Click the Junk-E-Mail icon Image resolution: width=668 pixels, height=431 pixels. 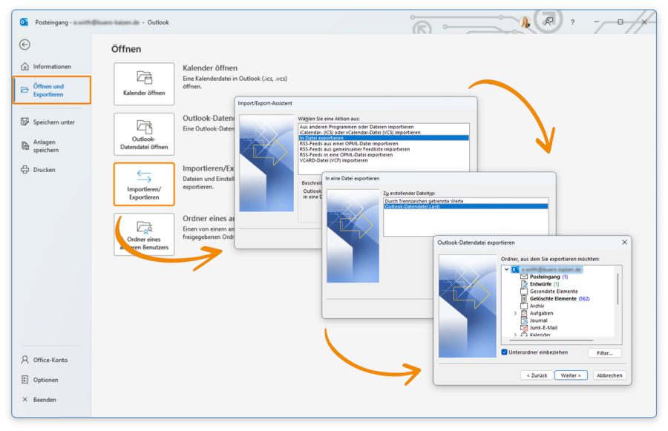(523, 328)
